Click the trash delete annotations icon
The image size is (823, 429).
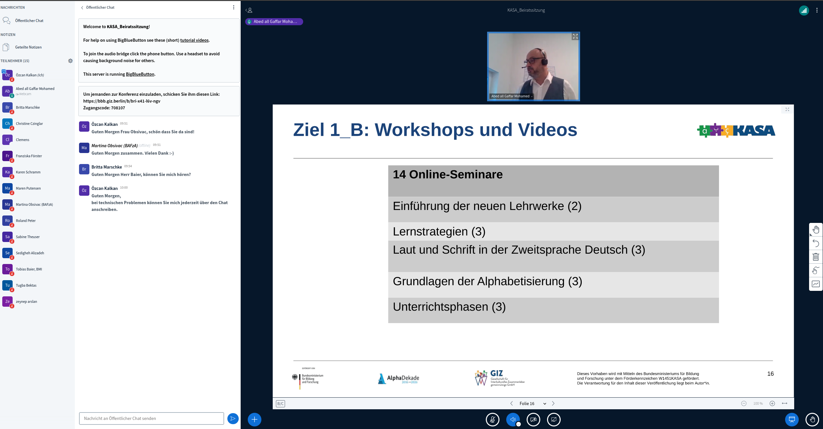(x=816, y=257)
